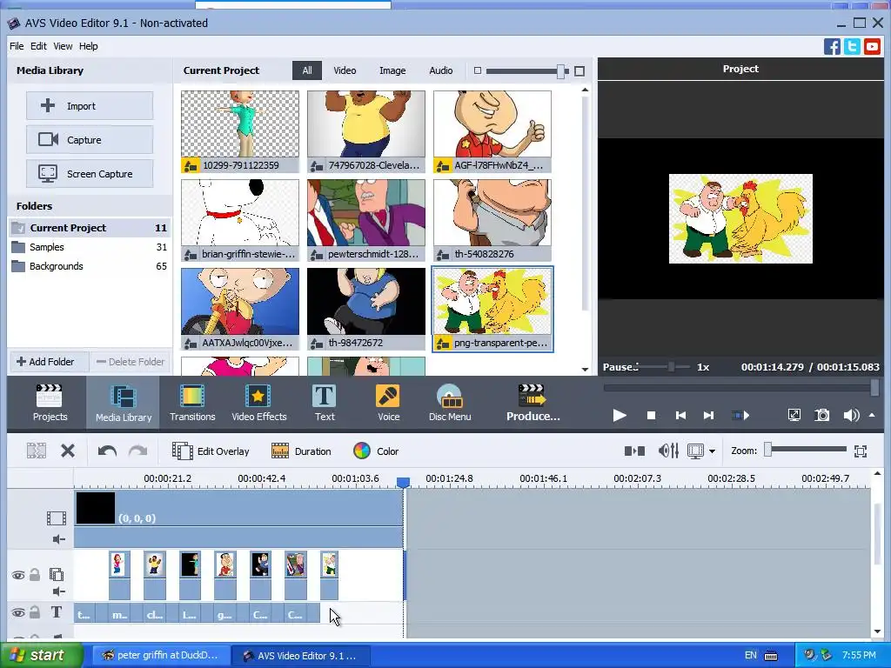
Task: Show only Image files tab
Action: click(x=392, y=70)
